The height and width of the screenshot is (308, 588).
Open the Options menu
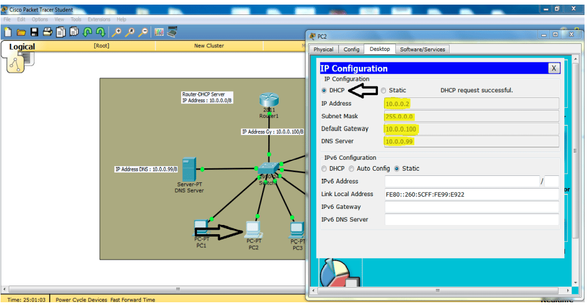[x=40, y=20]
